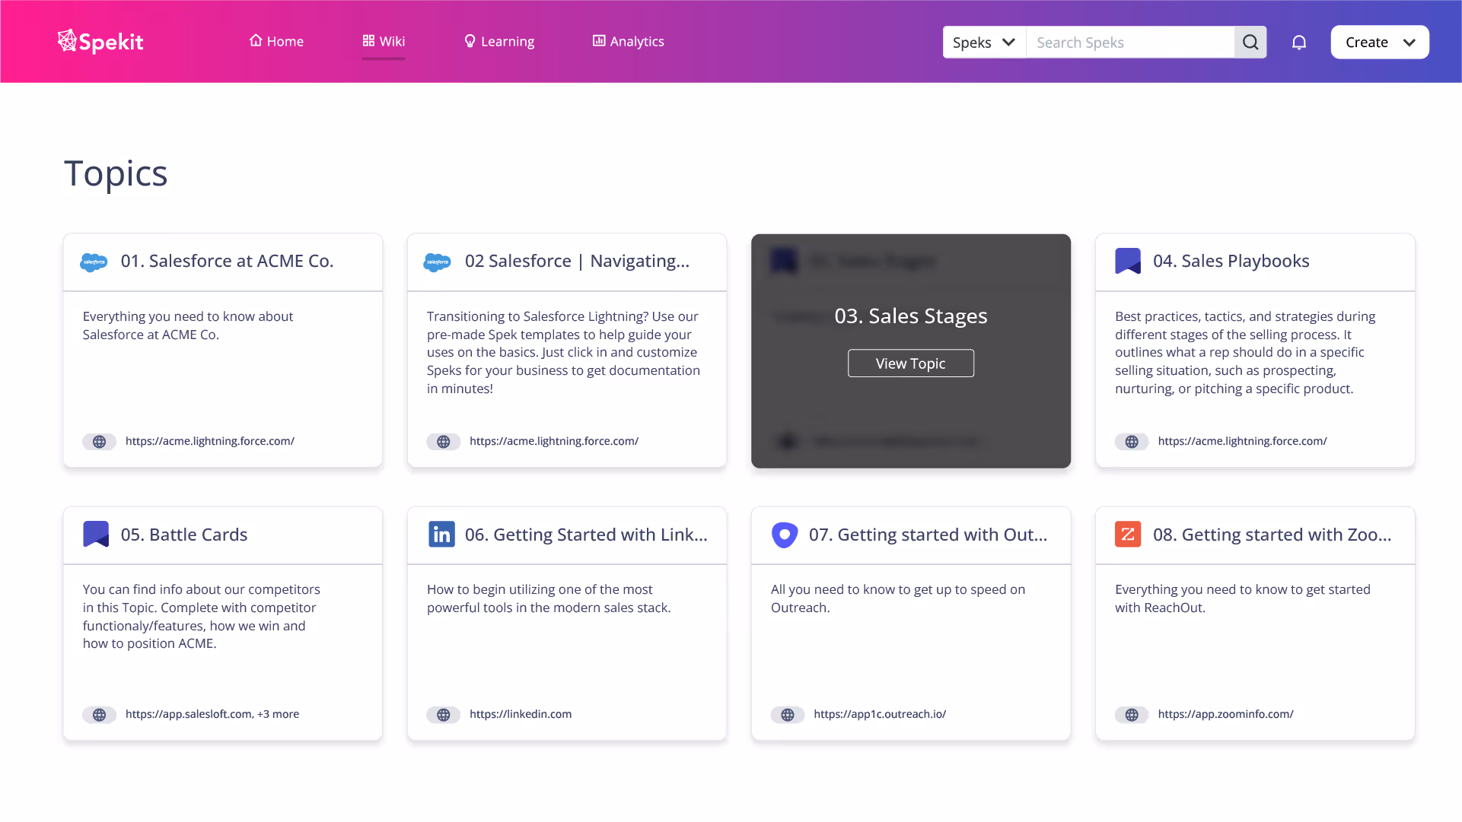The image size is (1462, 822).
Task: Click the https://linkedin.com URL text
Action: click(x=521, y=714)
